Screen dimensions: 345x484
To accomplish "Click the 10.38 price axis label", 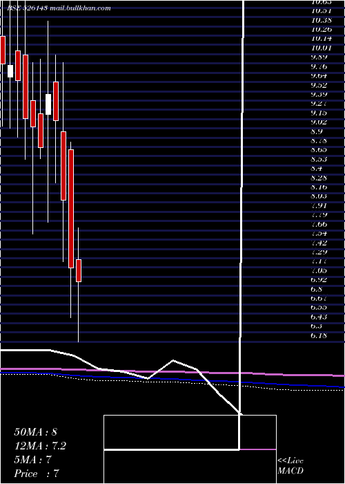I will point(322,20).
